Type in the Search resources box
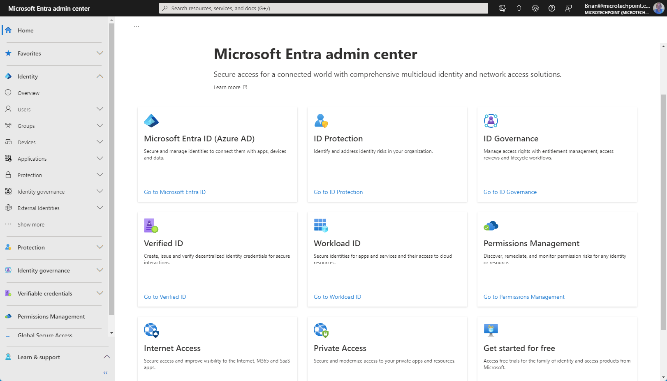 pos(323,8)
